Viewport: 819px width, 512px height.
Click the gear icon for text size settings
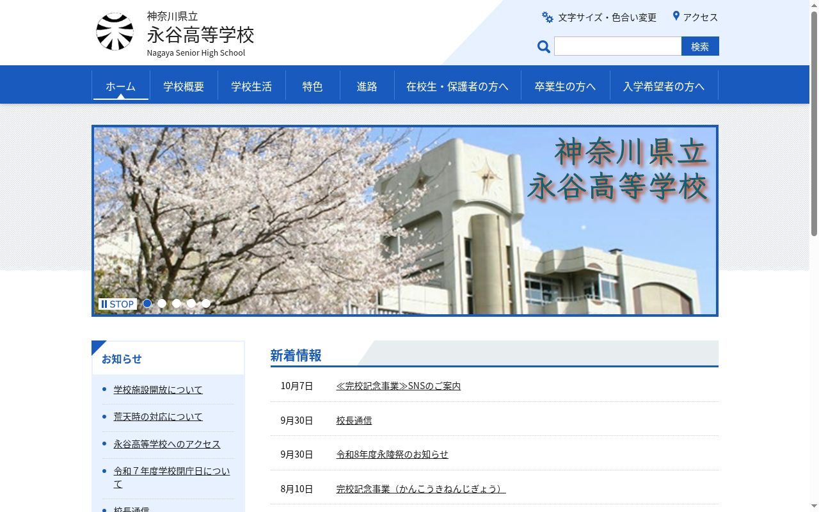[548, 17]
